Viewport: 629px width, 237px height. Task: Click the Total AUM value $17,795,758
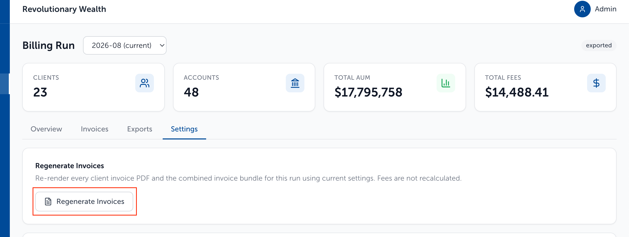[x=368, y=92]
